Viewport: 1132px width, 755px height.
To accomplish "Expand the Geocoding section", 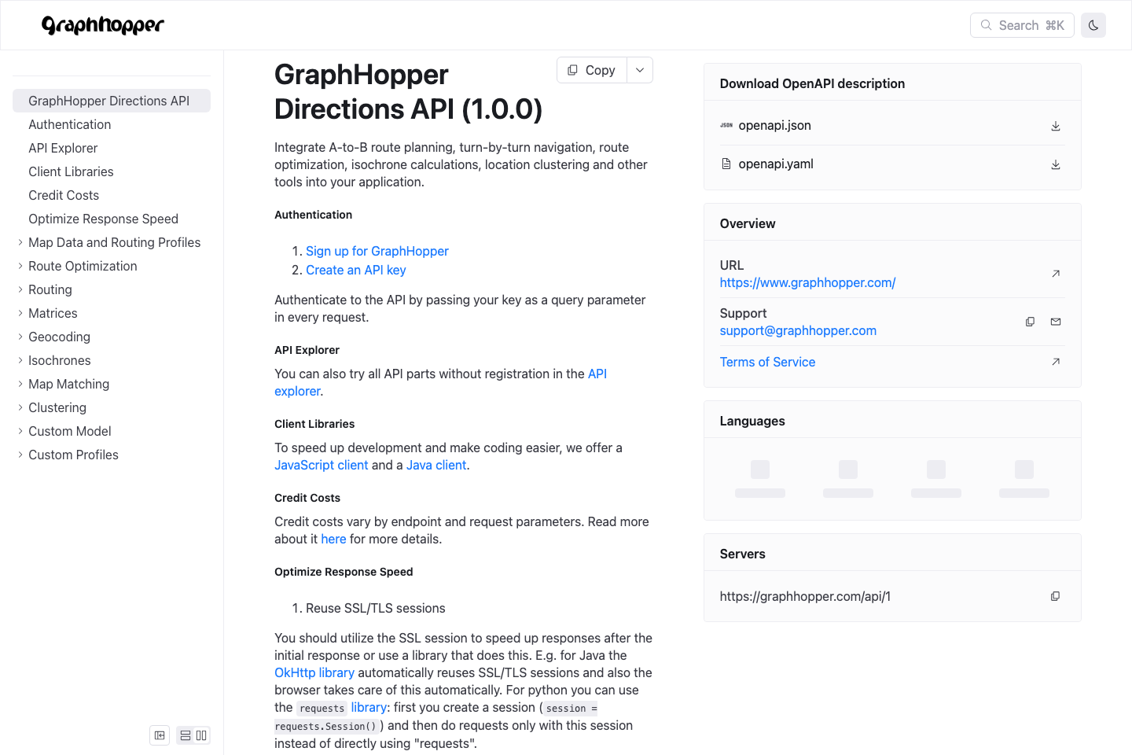I will [x=20, y=337].
